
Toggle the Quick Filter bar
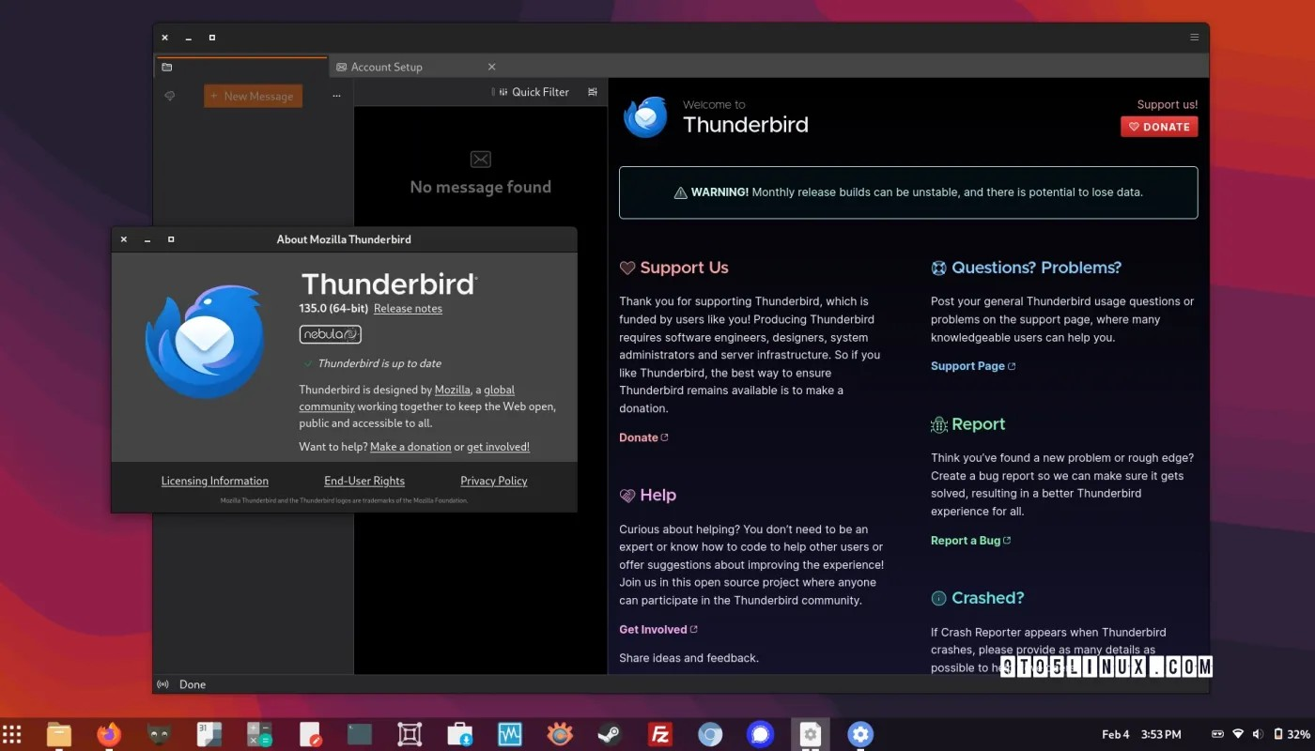click(x=533, y=92)
